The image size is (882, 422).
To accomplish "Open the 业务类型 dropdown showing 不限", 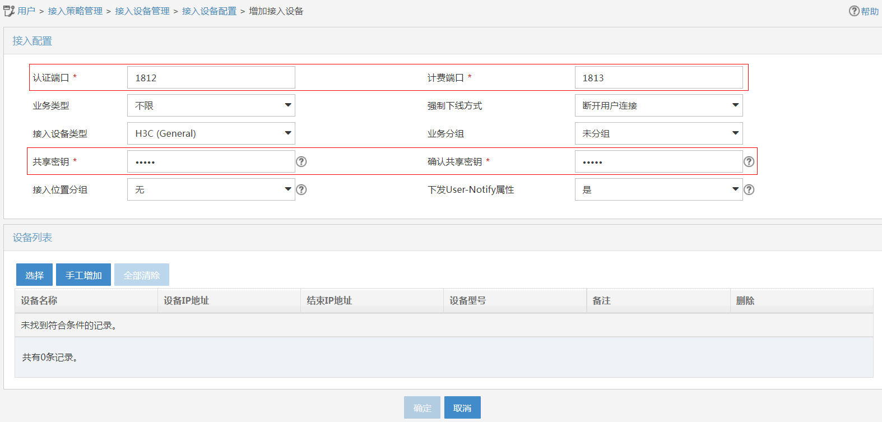I will coord(211,105).
